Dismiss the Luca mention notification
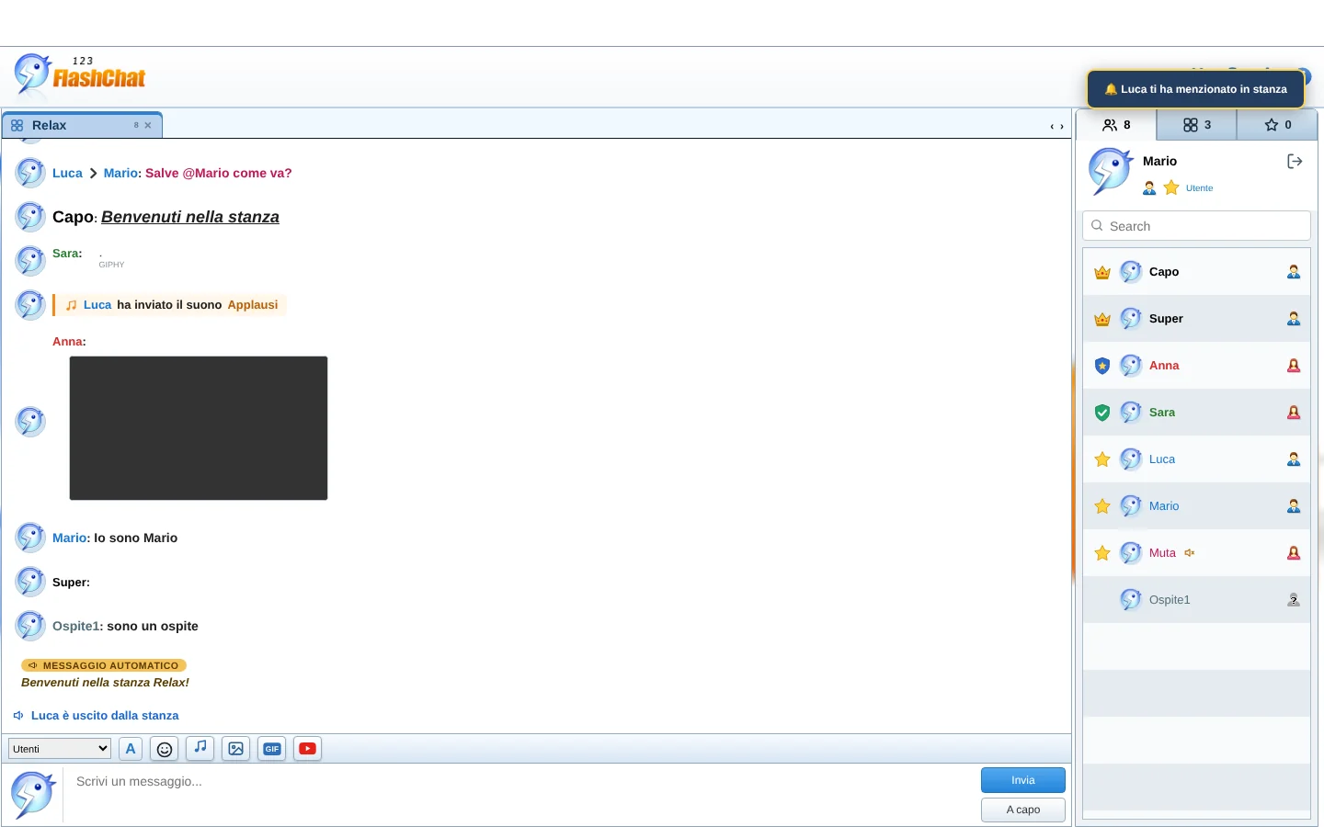The width and height of the screenshot is (1324, 827). click(1196, 89)
